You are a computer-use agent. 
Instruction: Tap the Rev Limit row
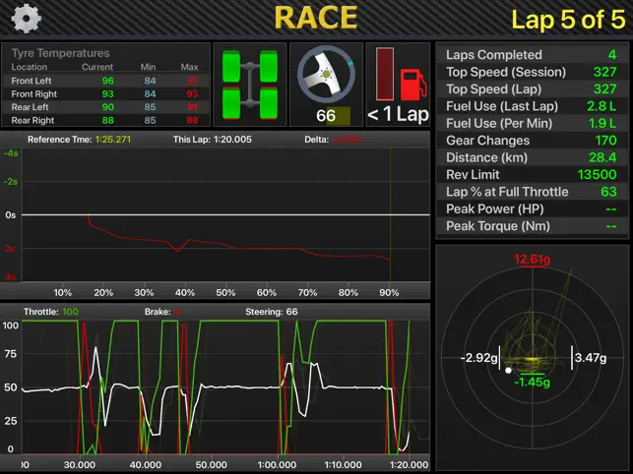point(532,175)
